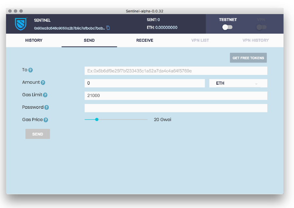Focus the Password input field
Image resolution: width=294 pixels, height=208 pixels.
(176, 108)
